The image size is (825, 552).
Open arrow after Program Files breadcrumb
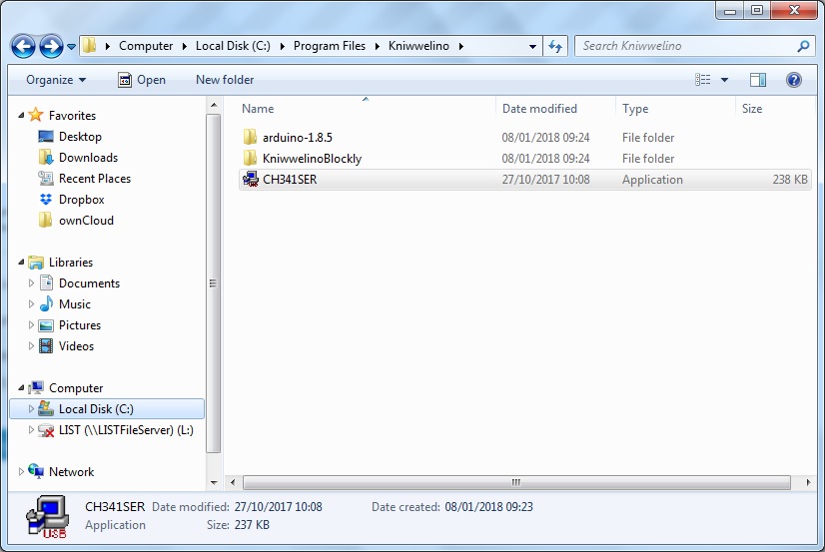[x=378, y=46]
